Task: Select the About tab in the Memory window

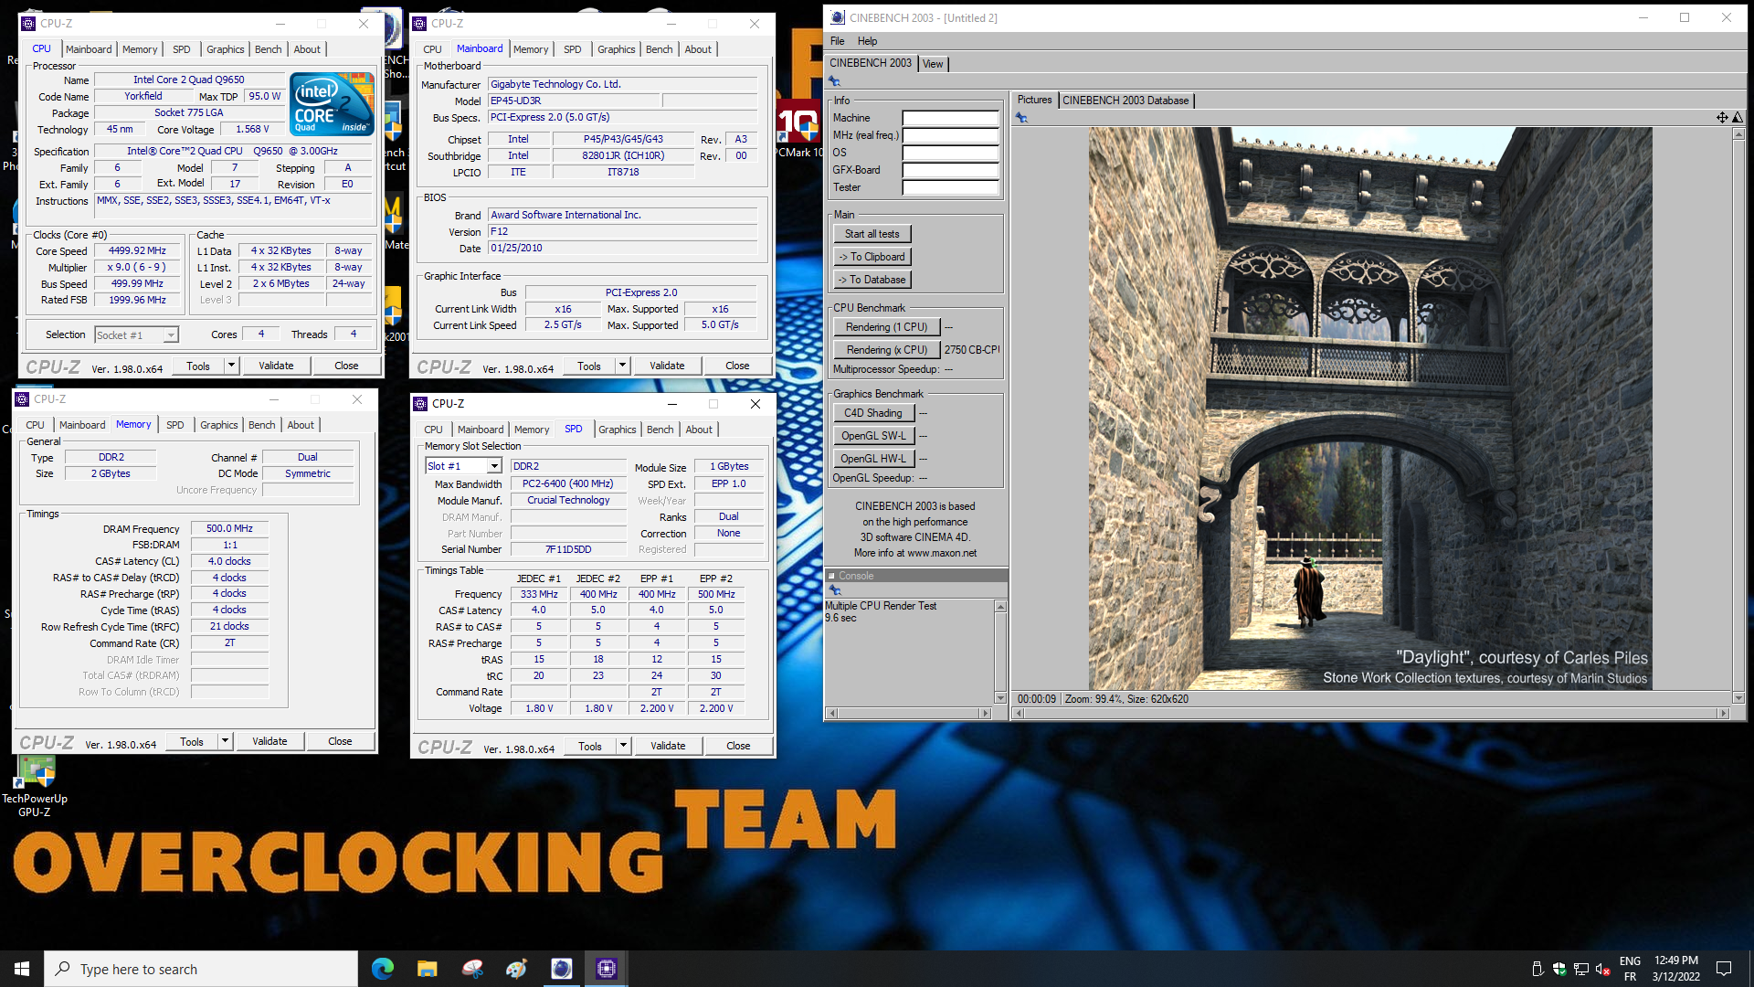Action: pyautogui.click(x=301, y=425)
